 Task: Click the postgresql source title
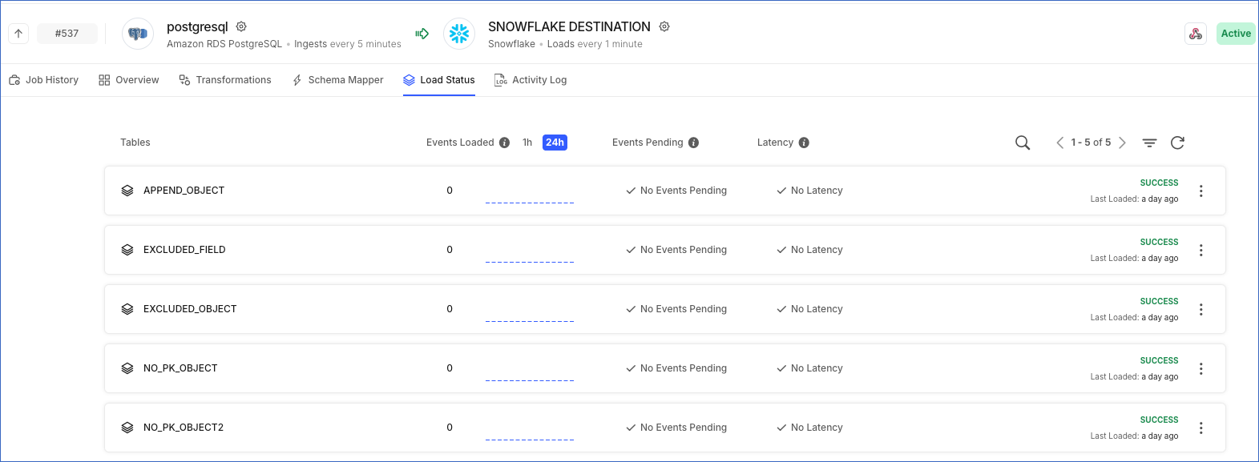click(197, 26)
